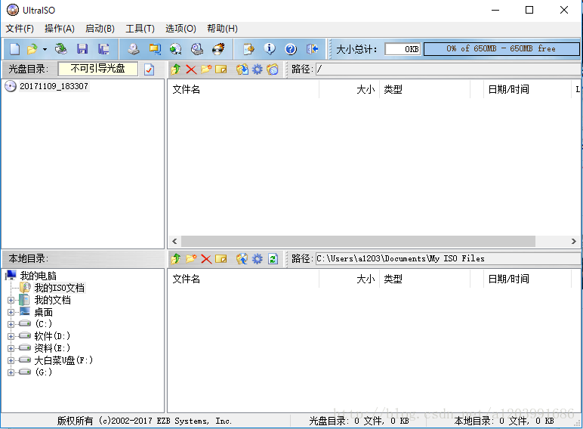This screenshot has height=429, width=583.
Task: Click the 650MB capacity progress bar
Action: pyautogui.click(x=501, y=49)
